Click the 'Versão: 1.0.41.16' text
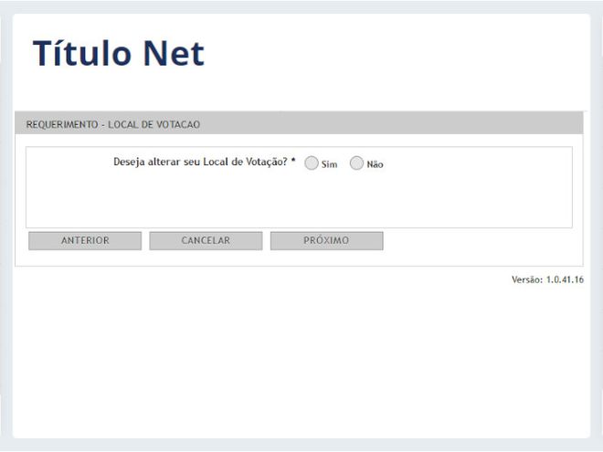The width and height of the screenshot is (603, 452). click(547, 279)
